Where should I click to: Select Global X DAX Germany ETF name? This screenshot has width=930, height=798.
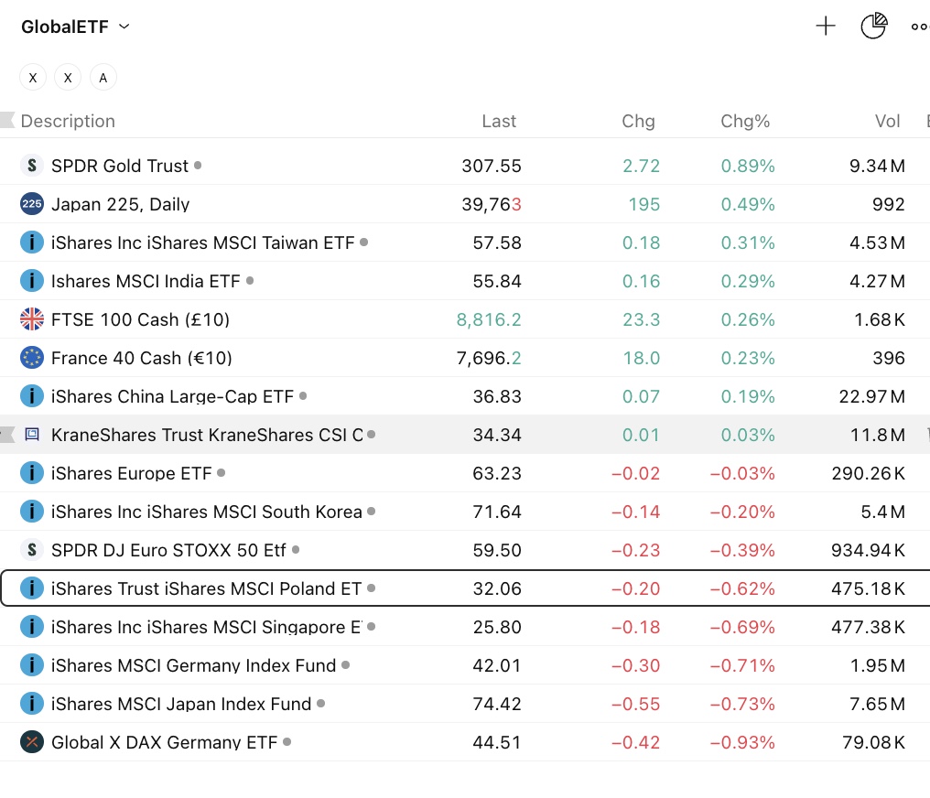point(164,742)
